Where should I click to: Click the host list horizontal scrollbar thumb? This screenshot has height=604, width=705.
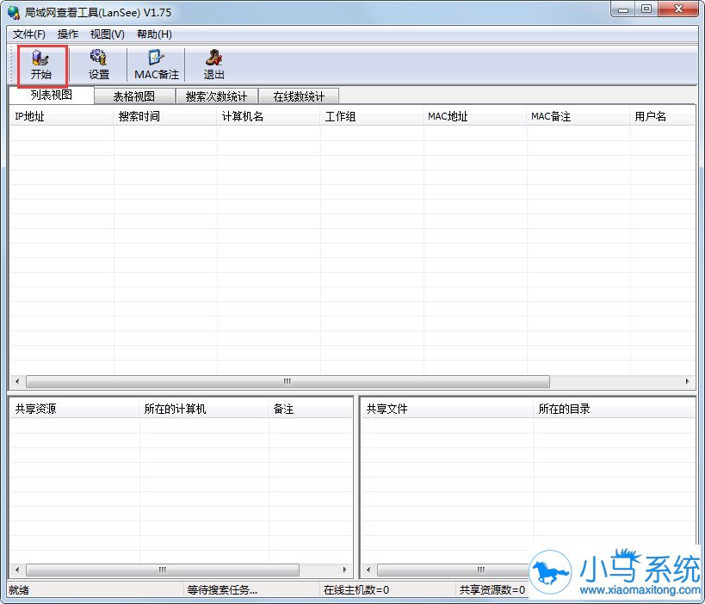click(288, 381)
